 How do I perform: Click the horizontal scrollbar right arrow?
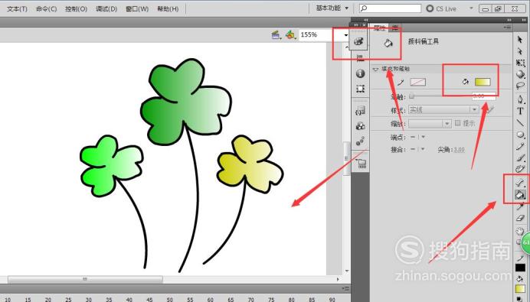[x=338, y=279]
